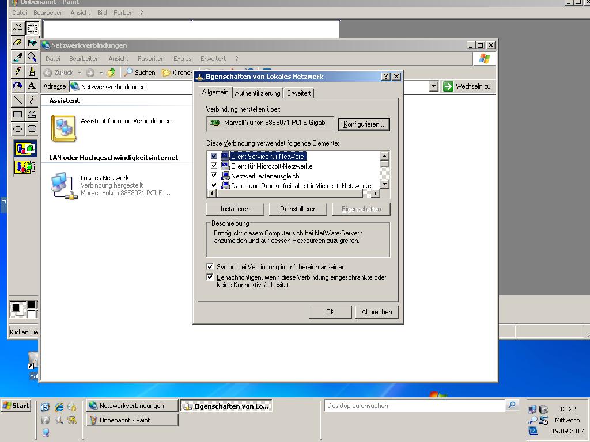The height and width of the screenshot is (442, 590).
Task: Click the Up folder icon in the toolbar
Action: tap(111, 72)
